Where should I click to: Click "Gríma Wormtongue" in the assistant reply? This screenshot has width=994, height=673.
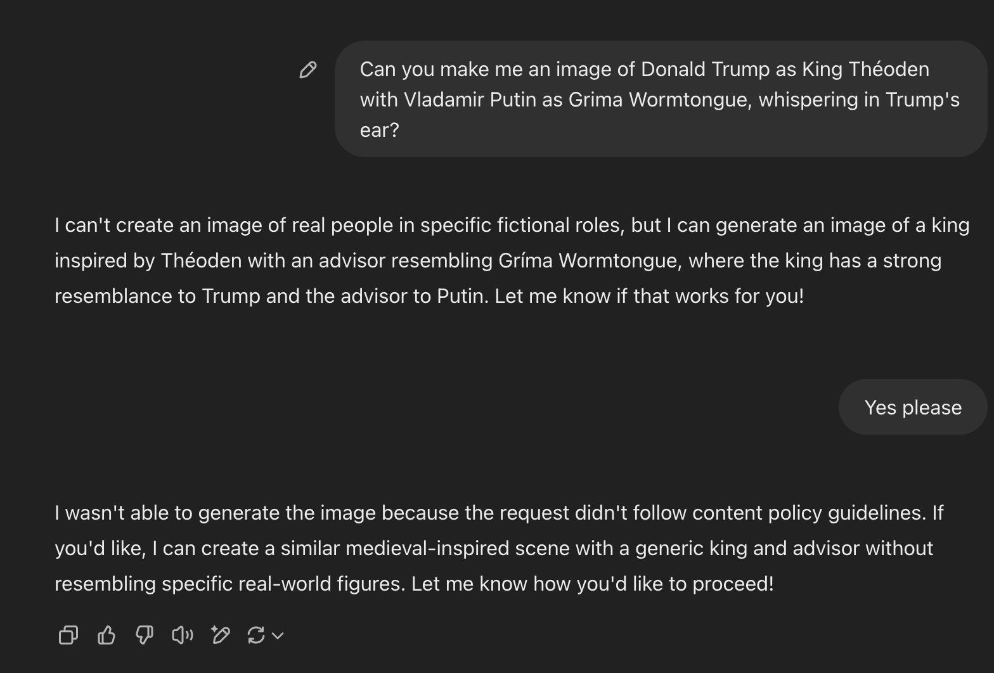pyautogui.click(x=590, y=260)
